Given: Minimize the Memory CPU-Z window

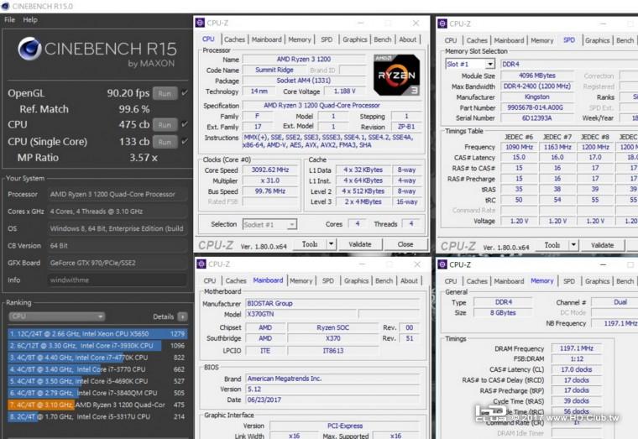Looking at the screenshot, I should (603, 265).
